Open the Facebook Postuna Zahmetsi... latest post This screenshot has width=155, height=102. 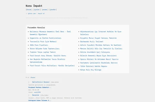pyautogui.click(x=40, y=87)
